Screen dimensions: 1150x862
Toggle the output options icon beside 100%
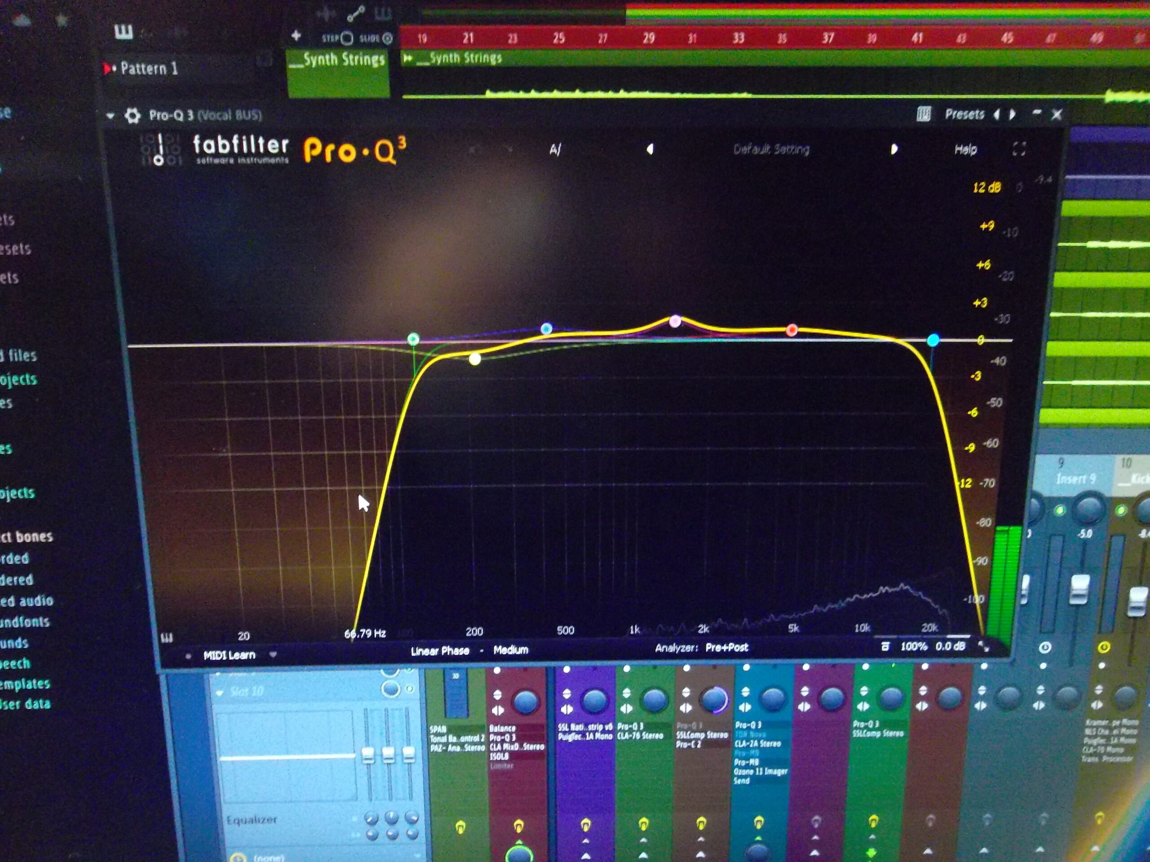[885, 646]
